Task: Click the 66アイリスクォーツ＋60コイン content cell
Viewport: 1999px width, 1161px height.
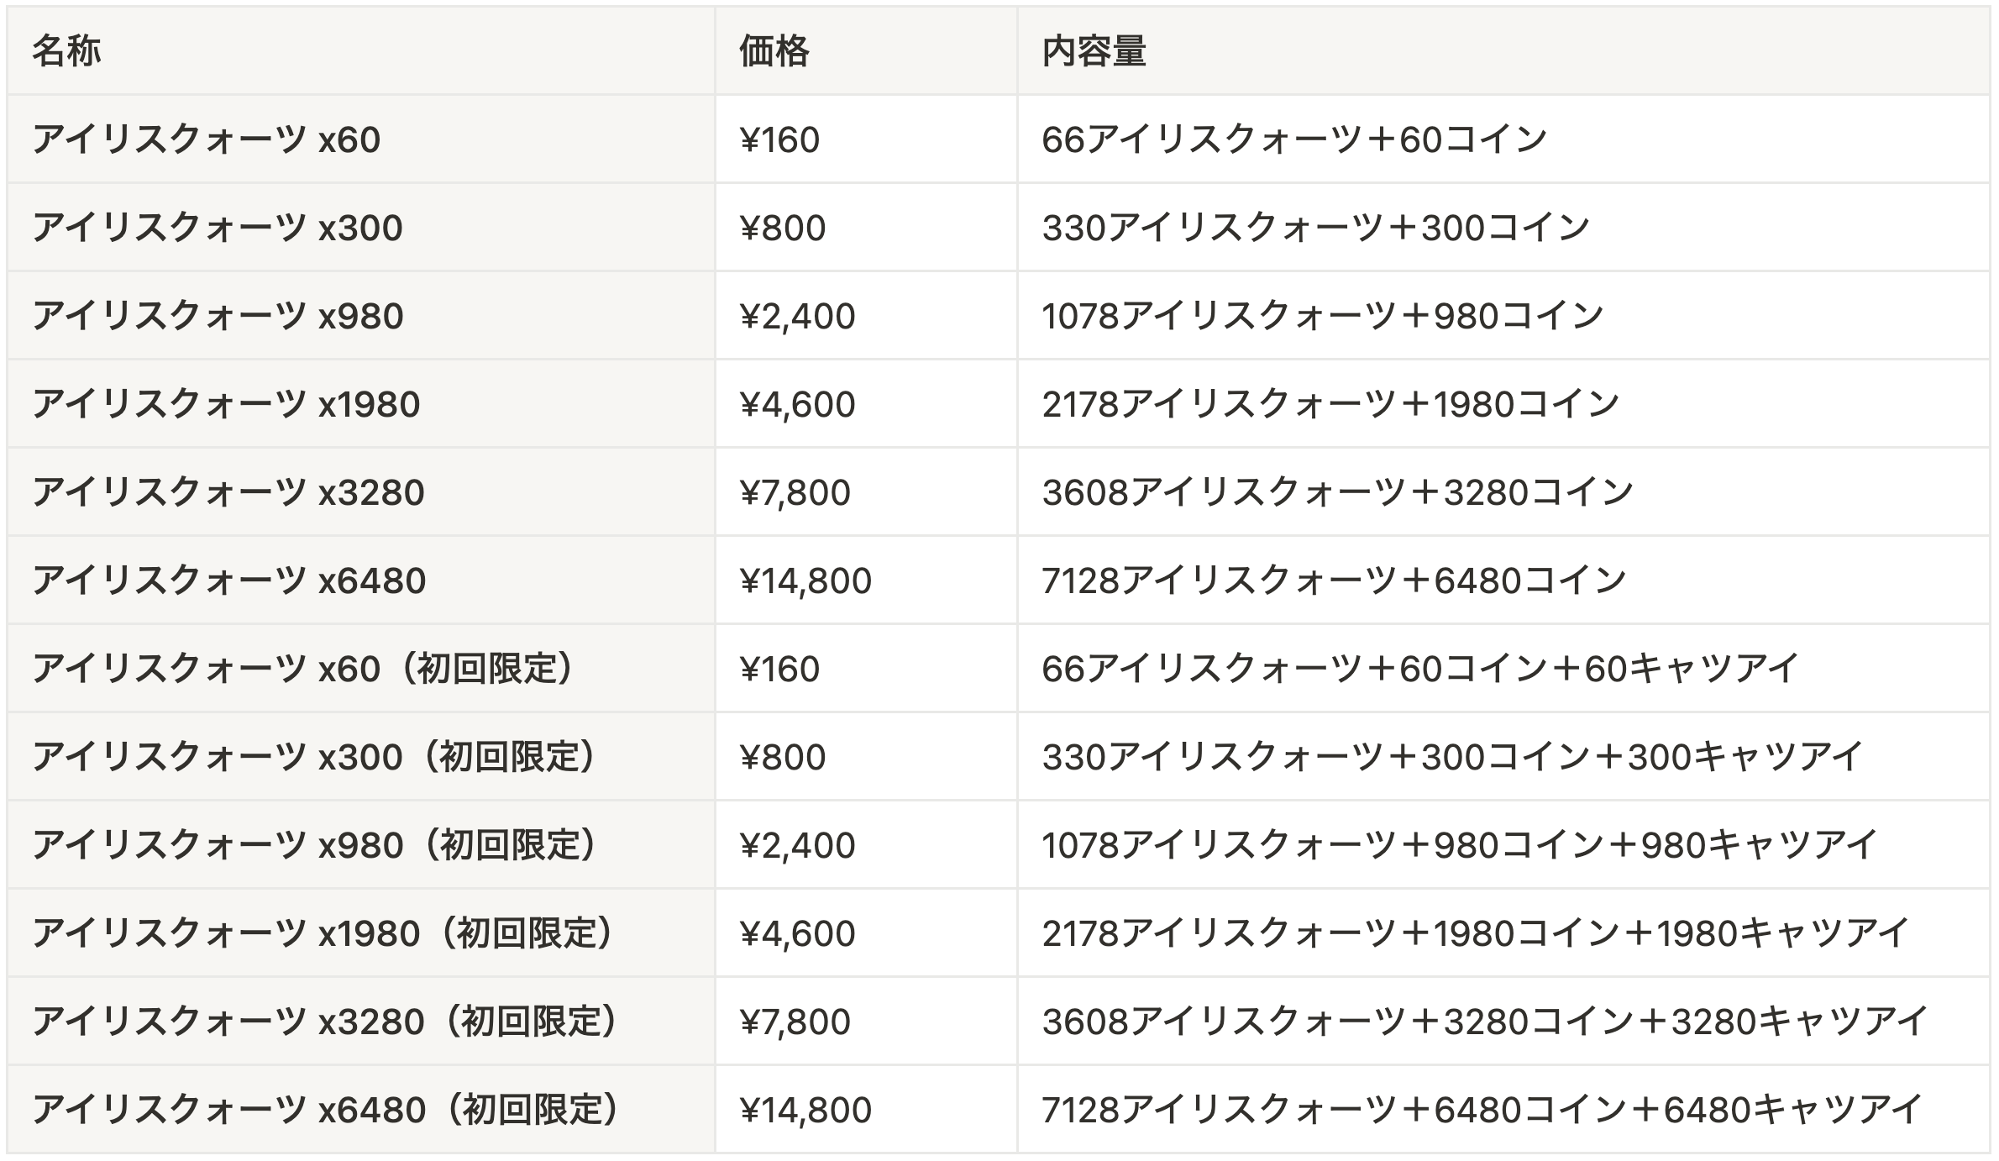Action: pyautogui.click(x=1294, y=139)
